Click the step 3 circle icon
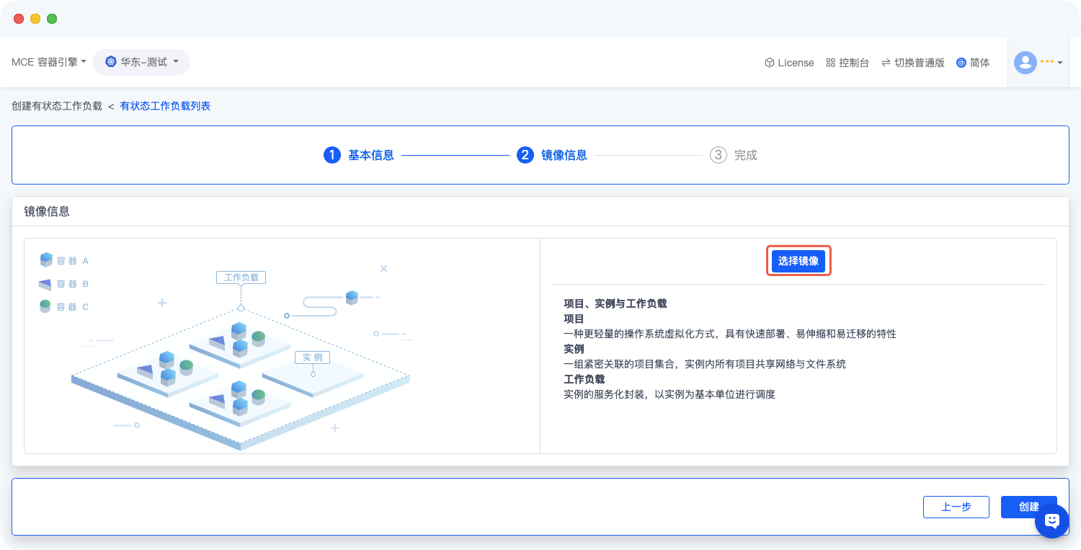 tap(718, 155)
